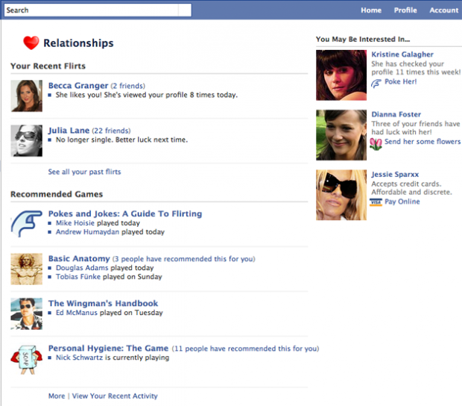462x406 pixels.
Task: Click the Basic Anatomy Vitruvian icon
Action: 27,269
